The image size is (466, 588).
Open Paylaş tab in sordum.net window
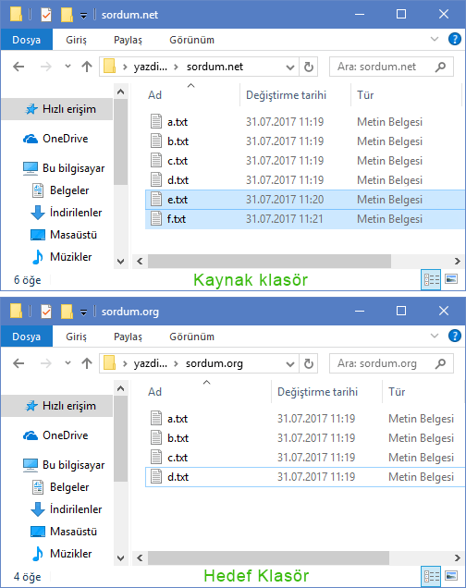(128, 40)
